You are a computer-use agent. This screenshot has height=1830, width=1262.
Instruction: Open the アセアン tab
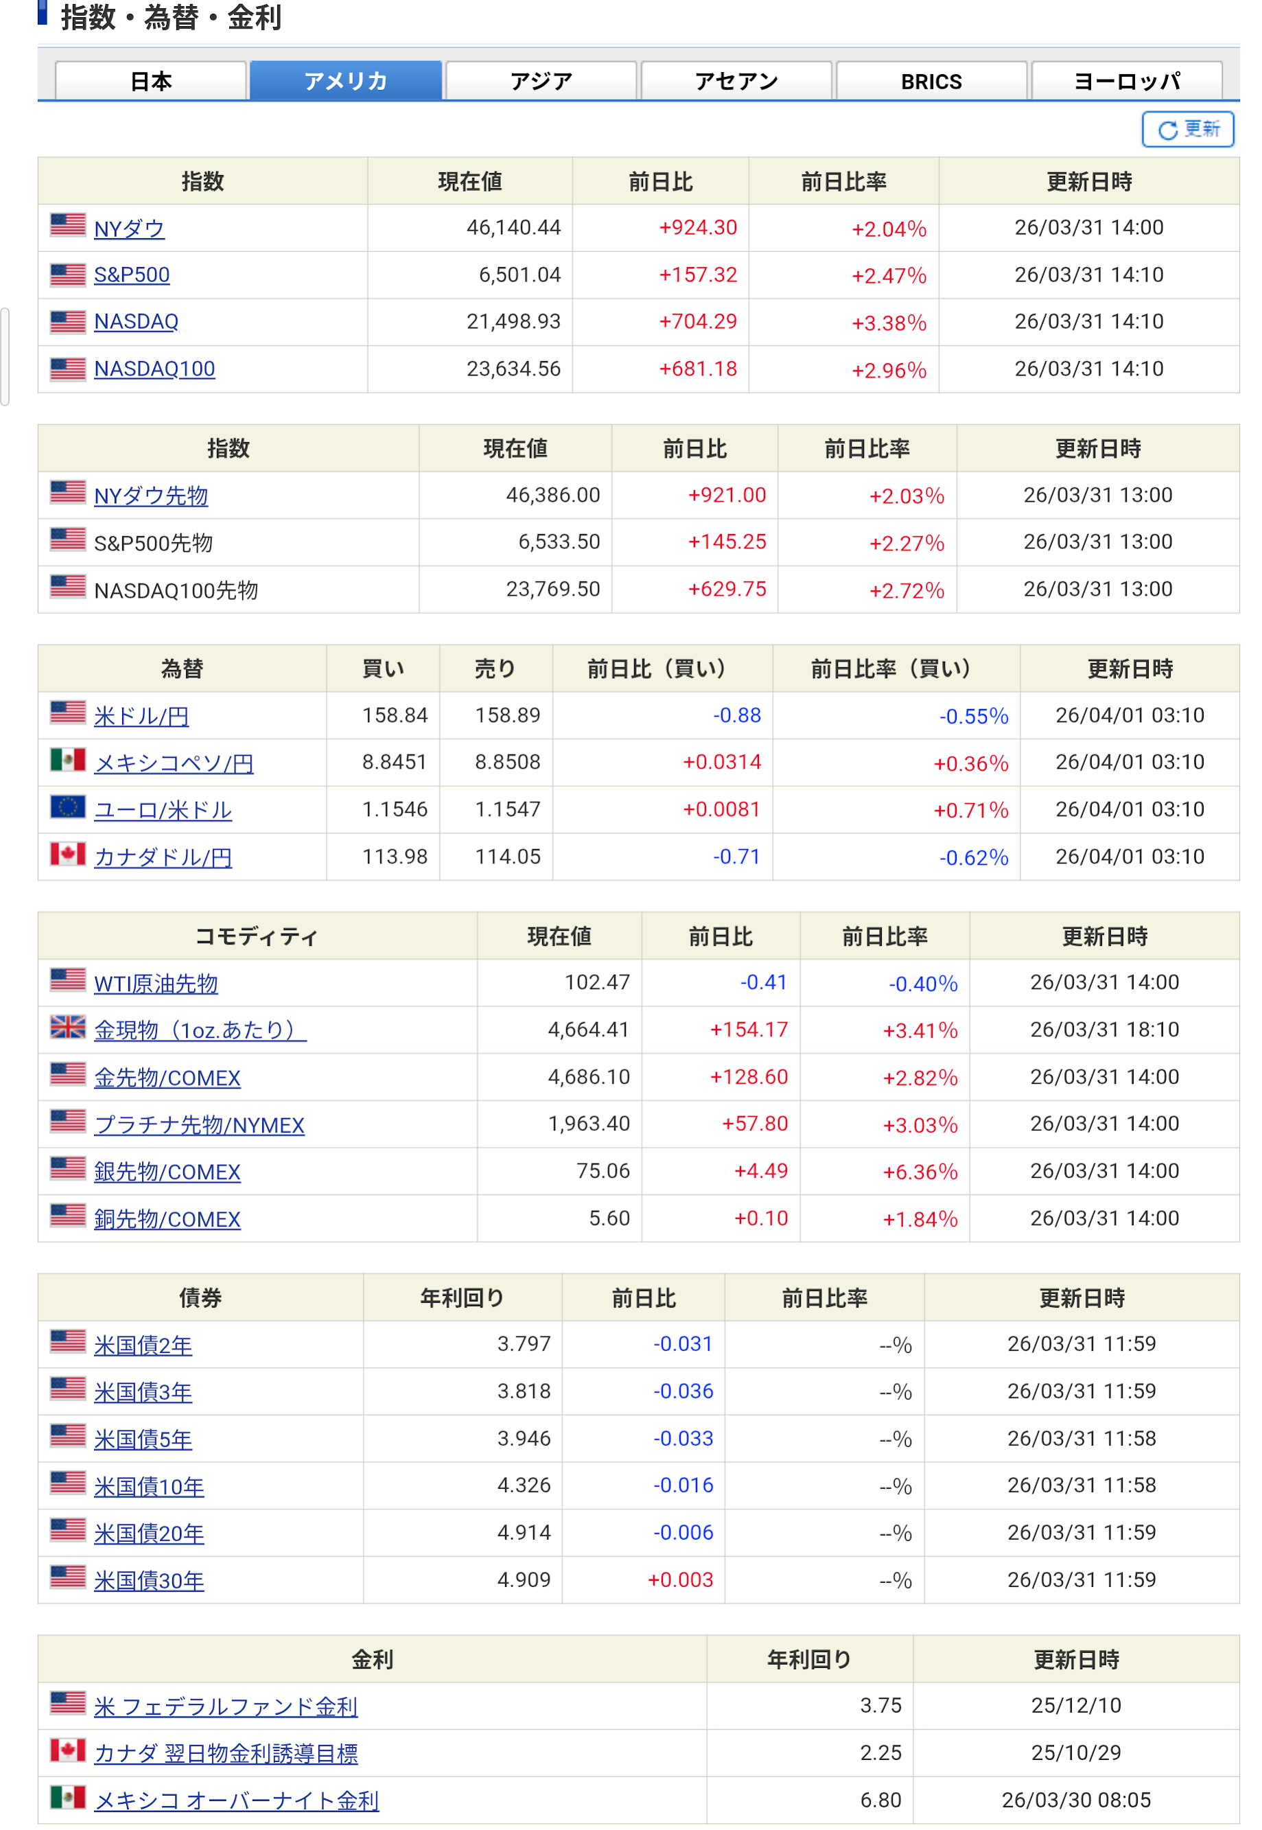pyautogui.click(x=736, y=81)
